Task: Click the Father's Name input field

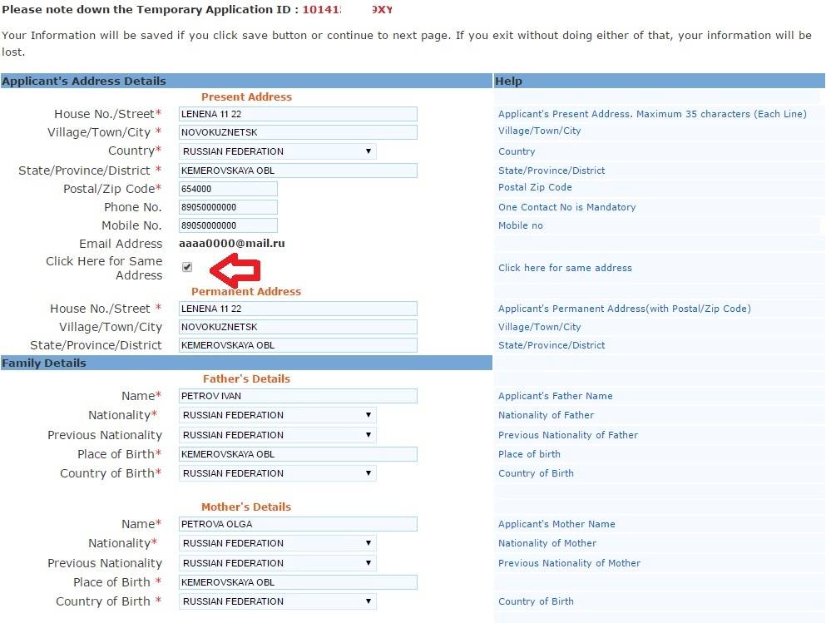Action: (x=297, y=396)
